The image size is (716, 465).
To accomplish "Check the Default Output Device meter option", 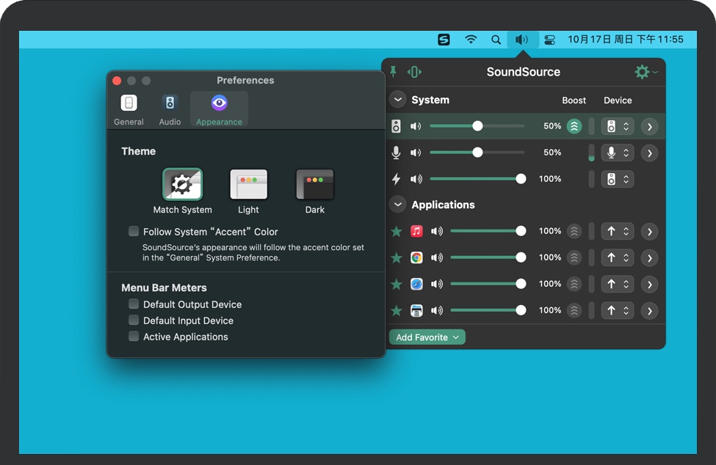I will click(x=134, y=304).
